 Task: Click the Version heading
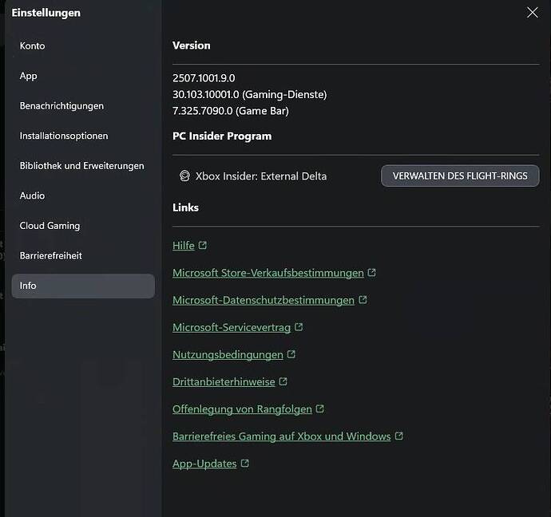(x=192, y=45)
